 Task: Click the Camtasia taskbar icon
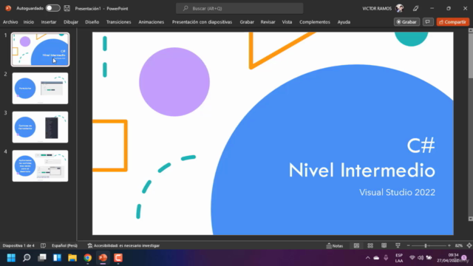coord(118,258)
